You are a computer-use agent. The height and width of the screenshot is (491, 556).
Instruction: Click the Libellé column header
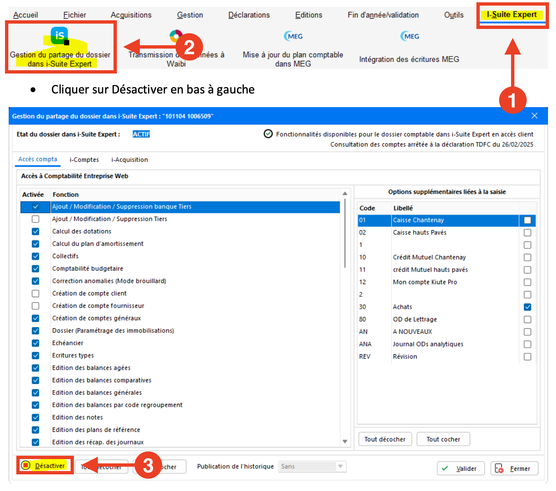tap(403, 208)
